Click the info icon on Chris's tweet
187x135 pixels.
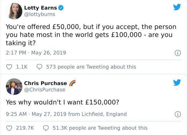click(177, 114)
